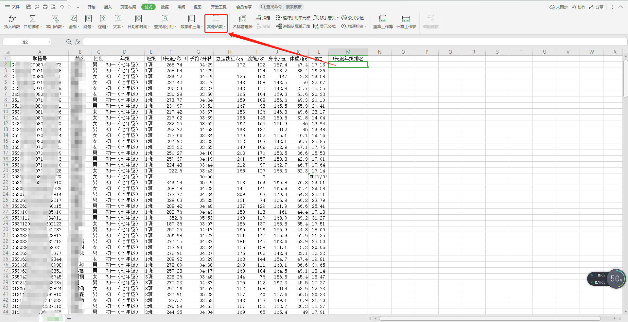The width and height of the screenshot is (628, 322).
Task: Add a new sheet with the plus icon
Action: 69,318
